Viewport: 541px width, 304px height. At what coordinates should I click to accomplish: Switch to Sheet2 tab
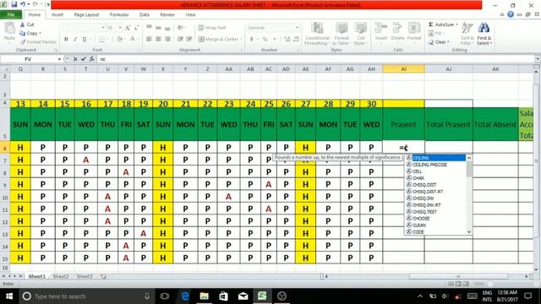coord(61,276)
